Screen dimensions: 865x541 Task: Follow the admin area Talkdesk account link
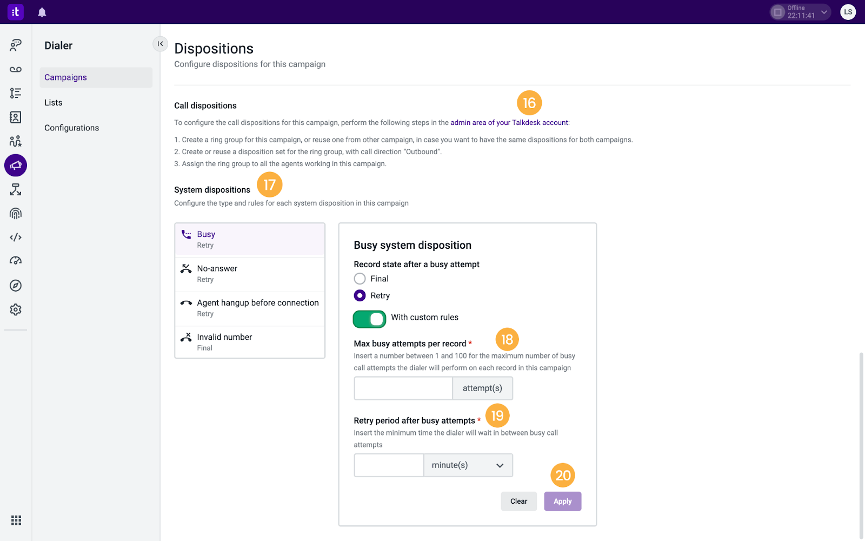[509, 123]
